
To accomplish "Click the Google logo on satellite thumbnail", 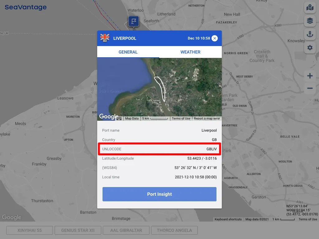I will click(109, 116).
